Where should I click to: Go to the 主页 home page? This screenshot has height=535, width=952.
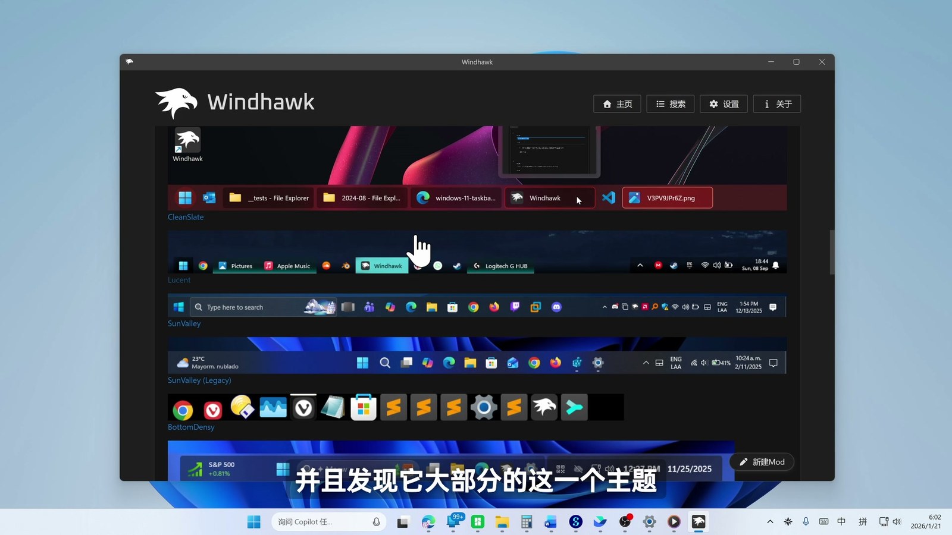pos(617,104)
